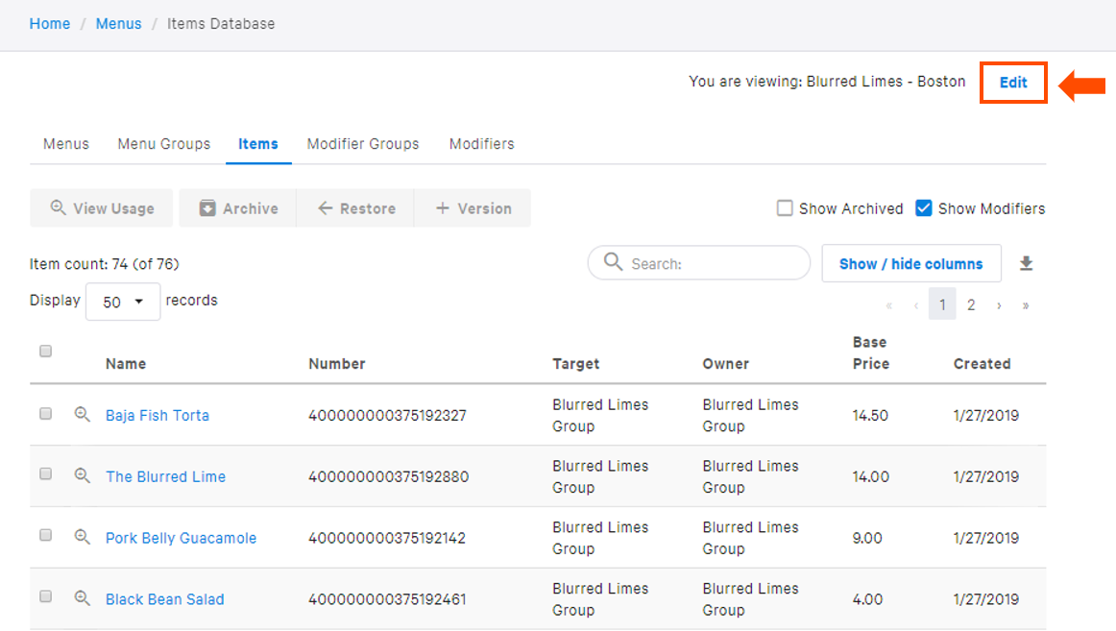Click the Edit button
This screenshot has width=1116, height=631.
1013,83
